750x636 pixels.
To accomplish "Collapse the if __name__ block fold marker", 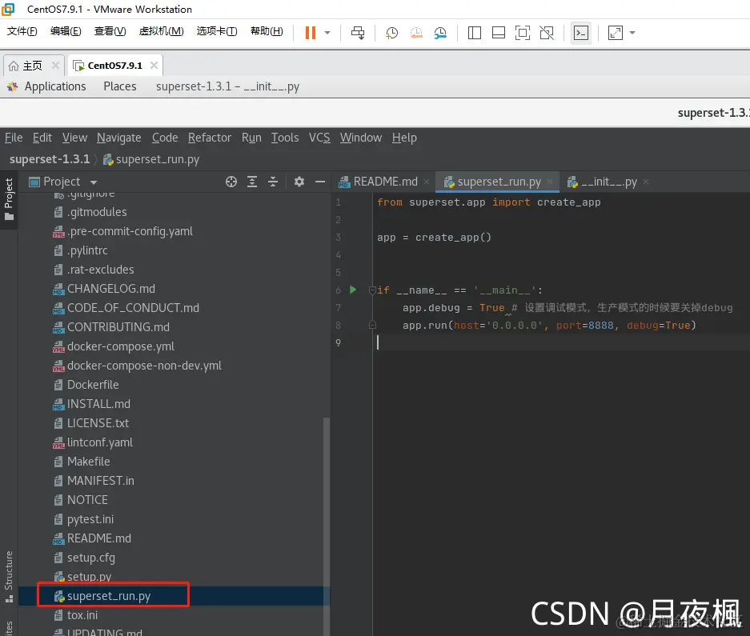I will coord(372,290).
